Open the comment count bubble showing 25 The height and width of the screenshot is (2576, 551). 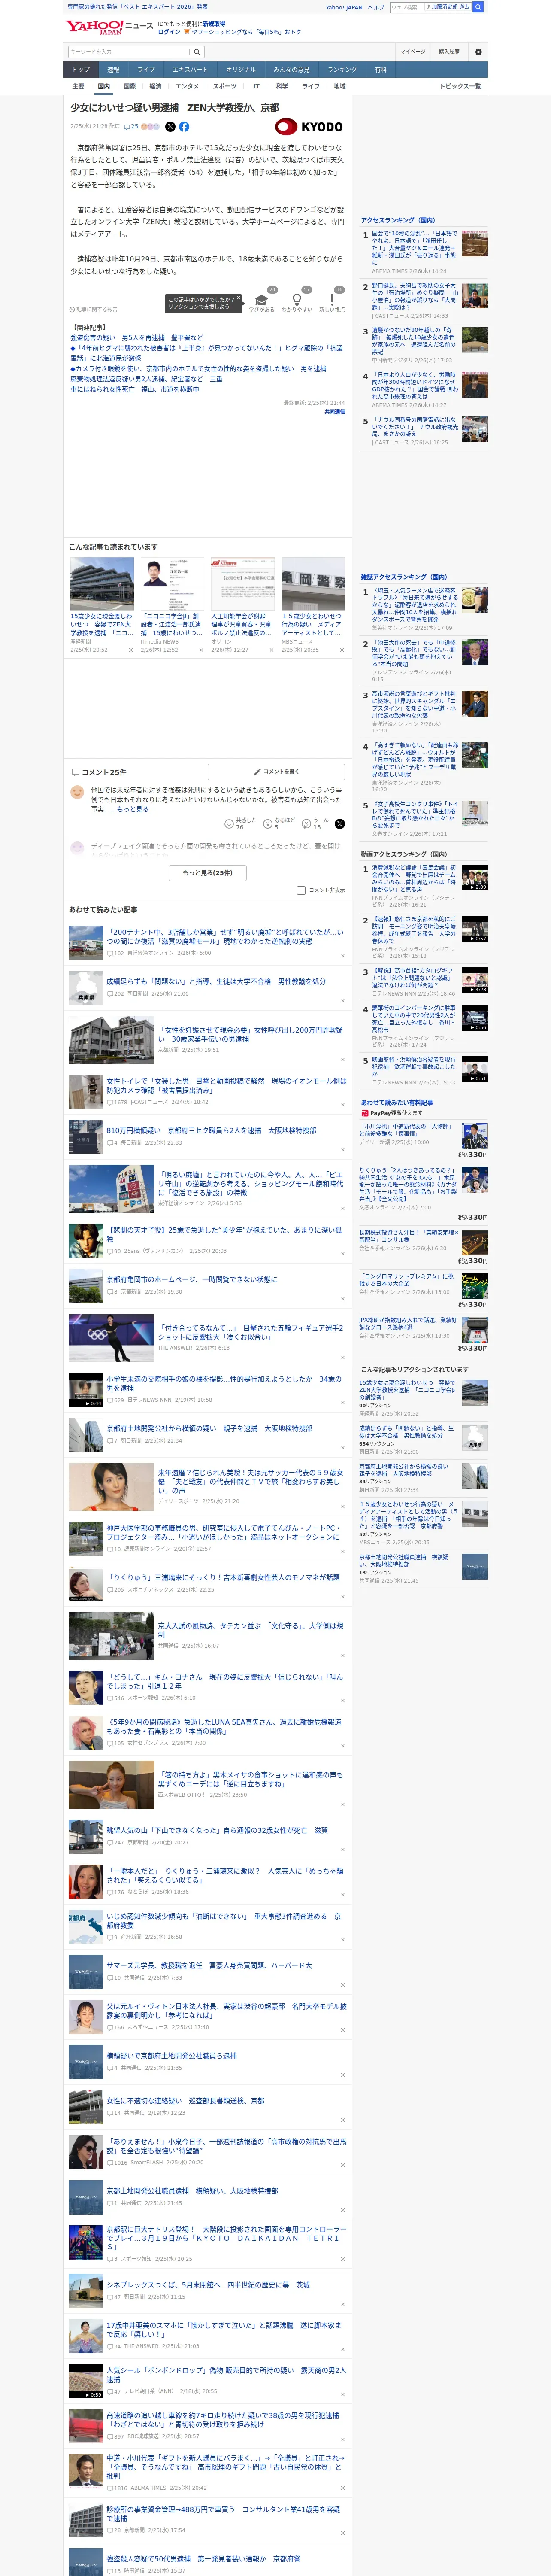131,127
